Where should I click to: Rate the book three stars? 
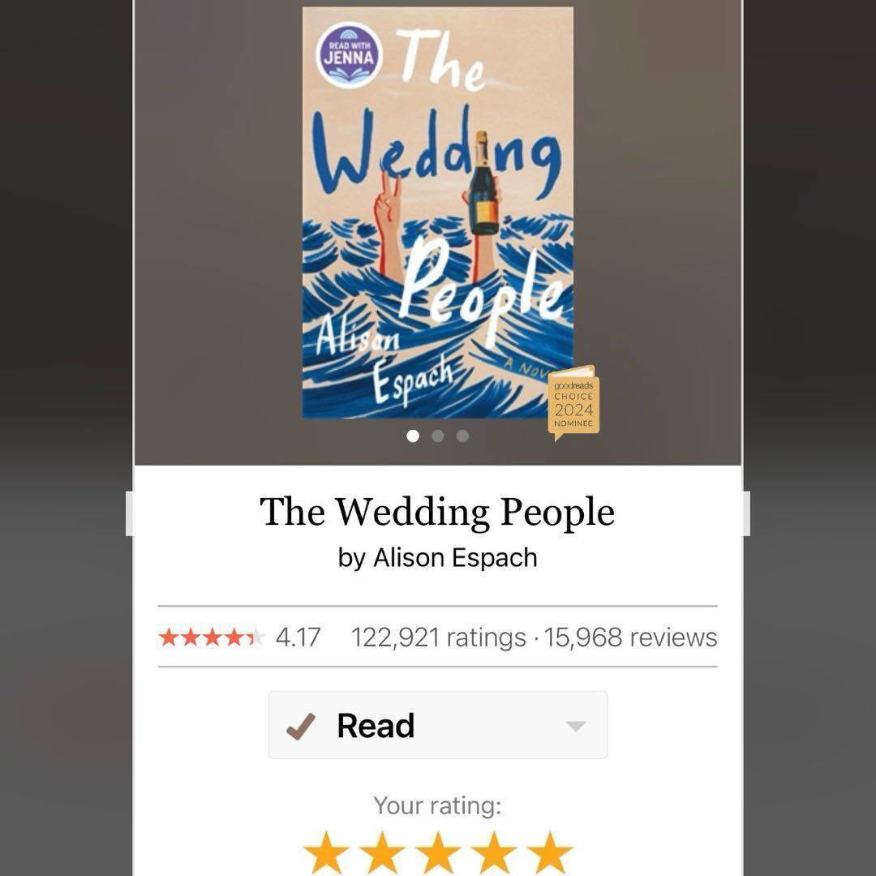[x=438, y=852]
